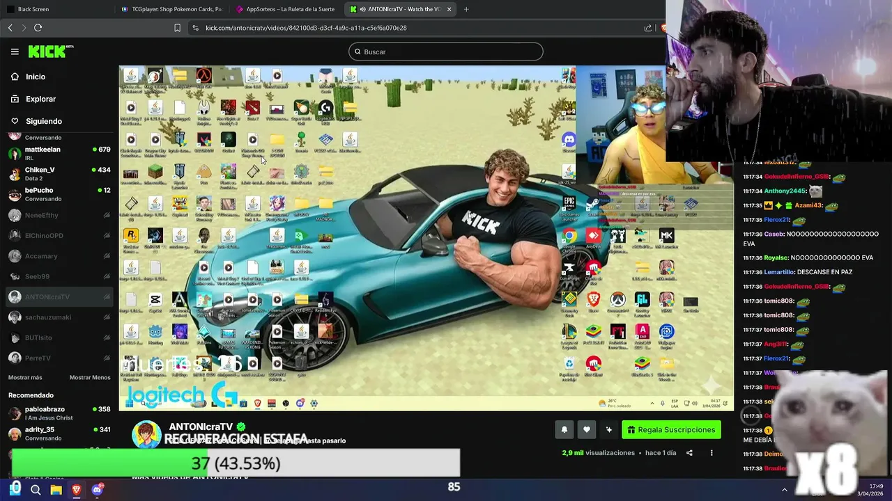Click the 37 (43.53%) progress bar
Screen dimensions: 892x501
[236, 463]
